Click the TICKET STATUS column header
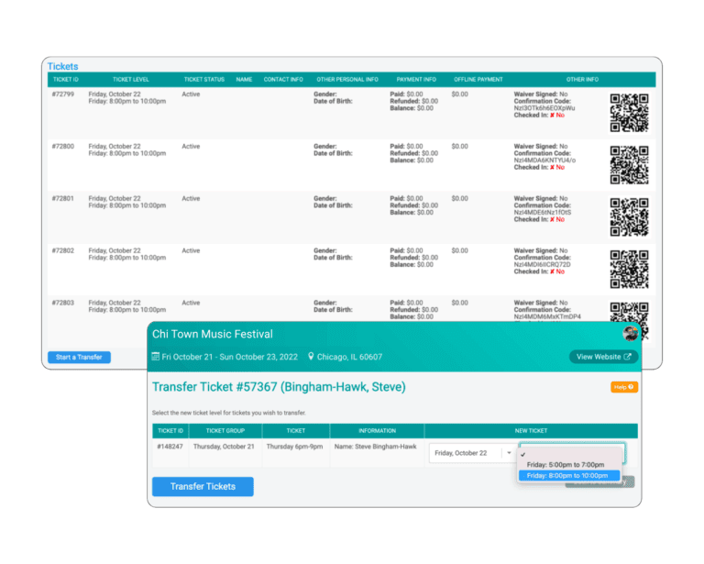 pyautogui.click(x=203, y=80)
